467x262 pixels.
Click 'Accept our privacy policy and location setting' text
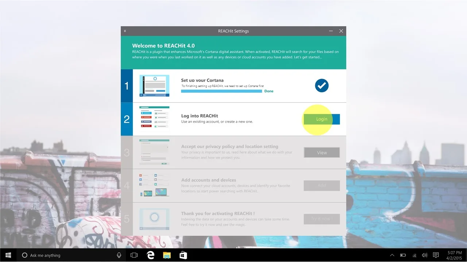pos(230,146)
